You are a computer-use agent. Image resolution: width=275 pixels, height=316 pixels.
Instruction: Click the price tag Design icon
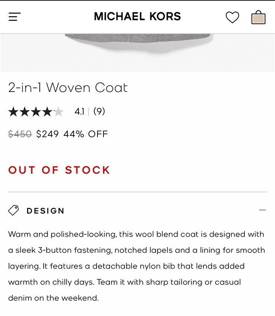point(13,210)
